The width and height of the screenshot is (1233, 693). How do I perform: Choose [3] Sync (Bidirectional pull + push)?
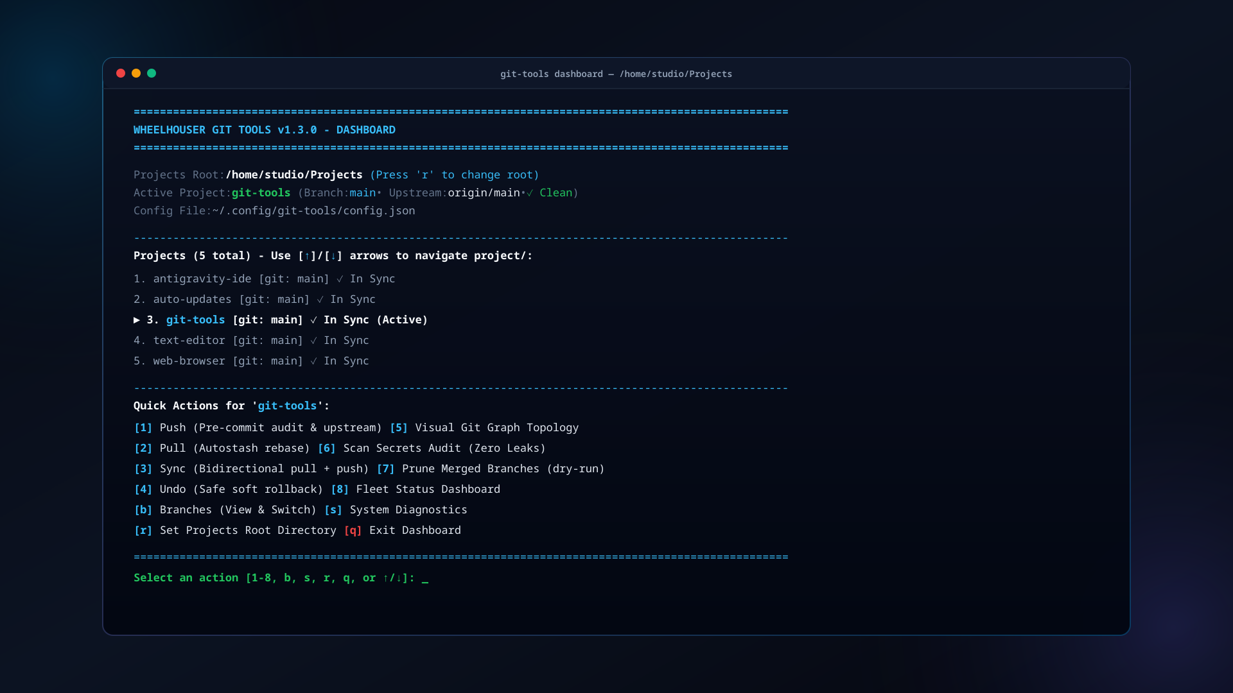pyautogui.click(x=252, y=468)
